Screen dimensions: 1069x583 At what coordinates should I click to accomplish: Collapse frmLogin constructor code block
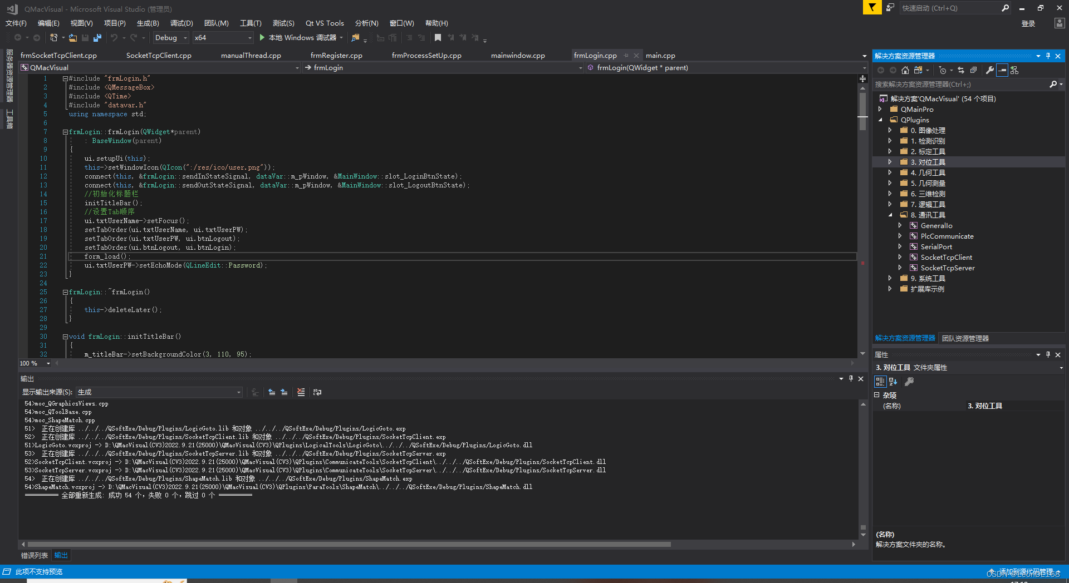pyautogui.click(x=65, y=132)
